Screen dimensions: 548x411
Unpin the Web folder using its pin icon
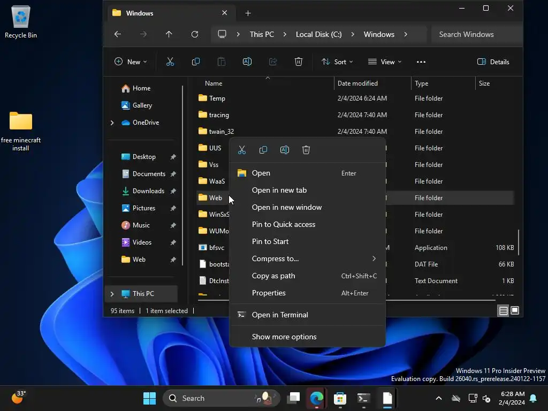173,260
